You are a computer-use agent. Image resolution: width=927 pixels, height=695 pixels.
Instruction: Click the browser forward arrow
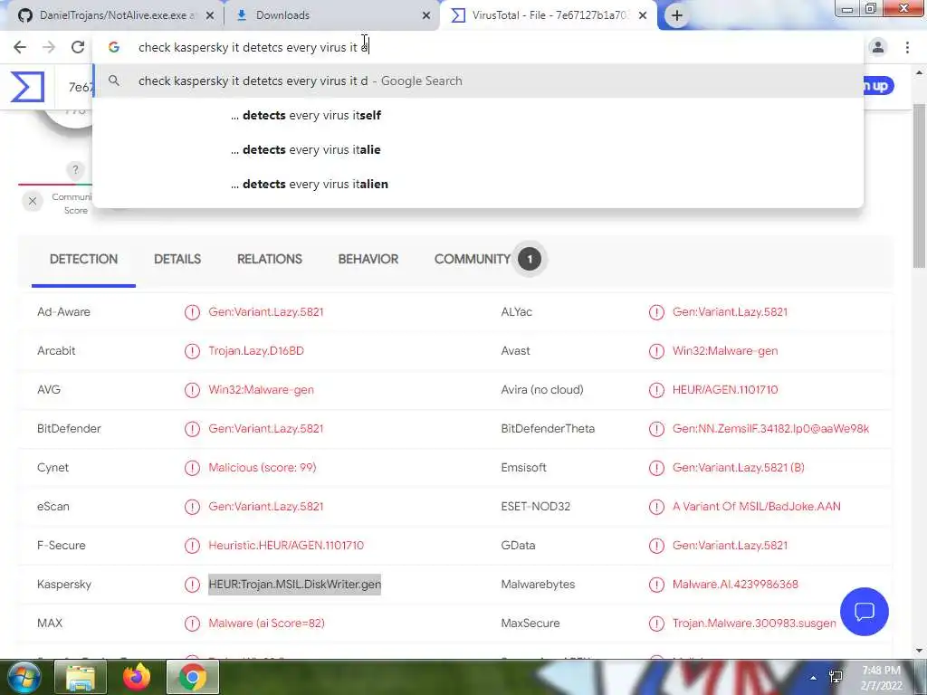pyautogui.click(x=49, y=47)
